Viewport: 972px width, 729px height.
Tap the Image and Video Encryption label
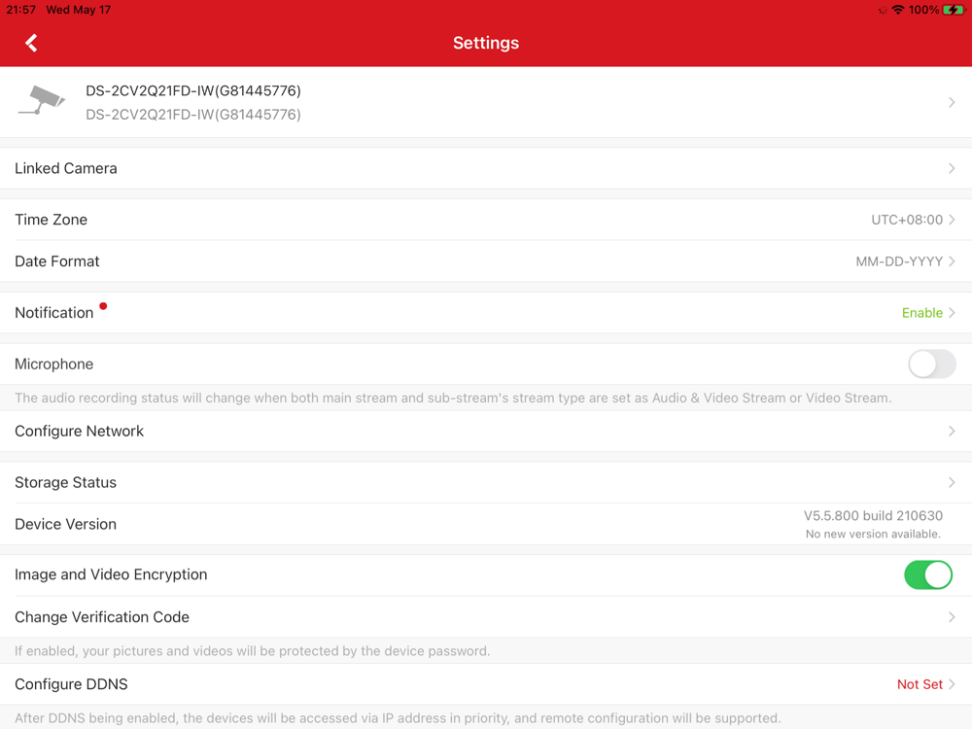pos(111,574)
